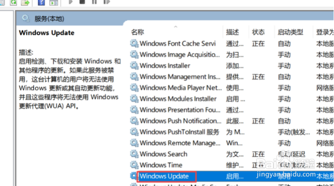334x186 pixels.
Task: Click the gear icon for Windows Remote Management
Action: coord(134,143)
